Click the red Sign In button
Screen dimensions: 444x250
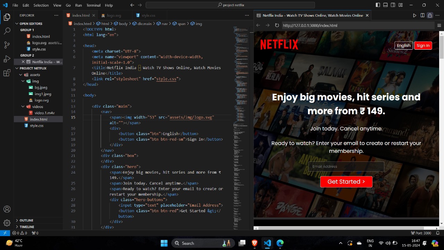point(423,45)
